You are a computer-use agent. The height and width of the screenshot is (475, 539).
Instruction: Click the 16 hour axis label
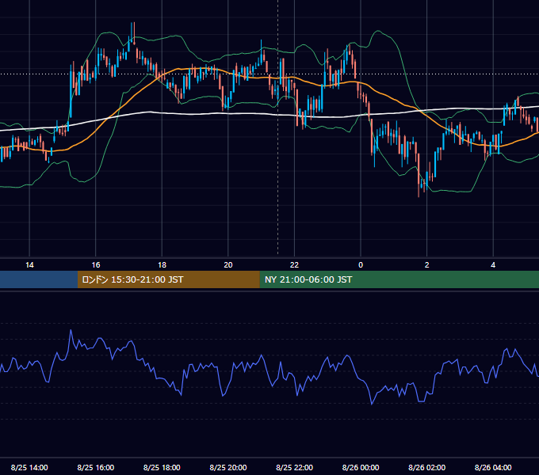(96, 265)
